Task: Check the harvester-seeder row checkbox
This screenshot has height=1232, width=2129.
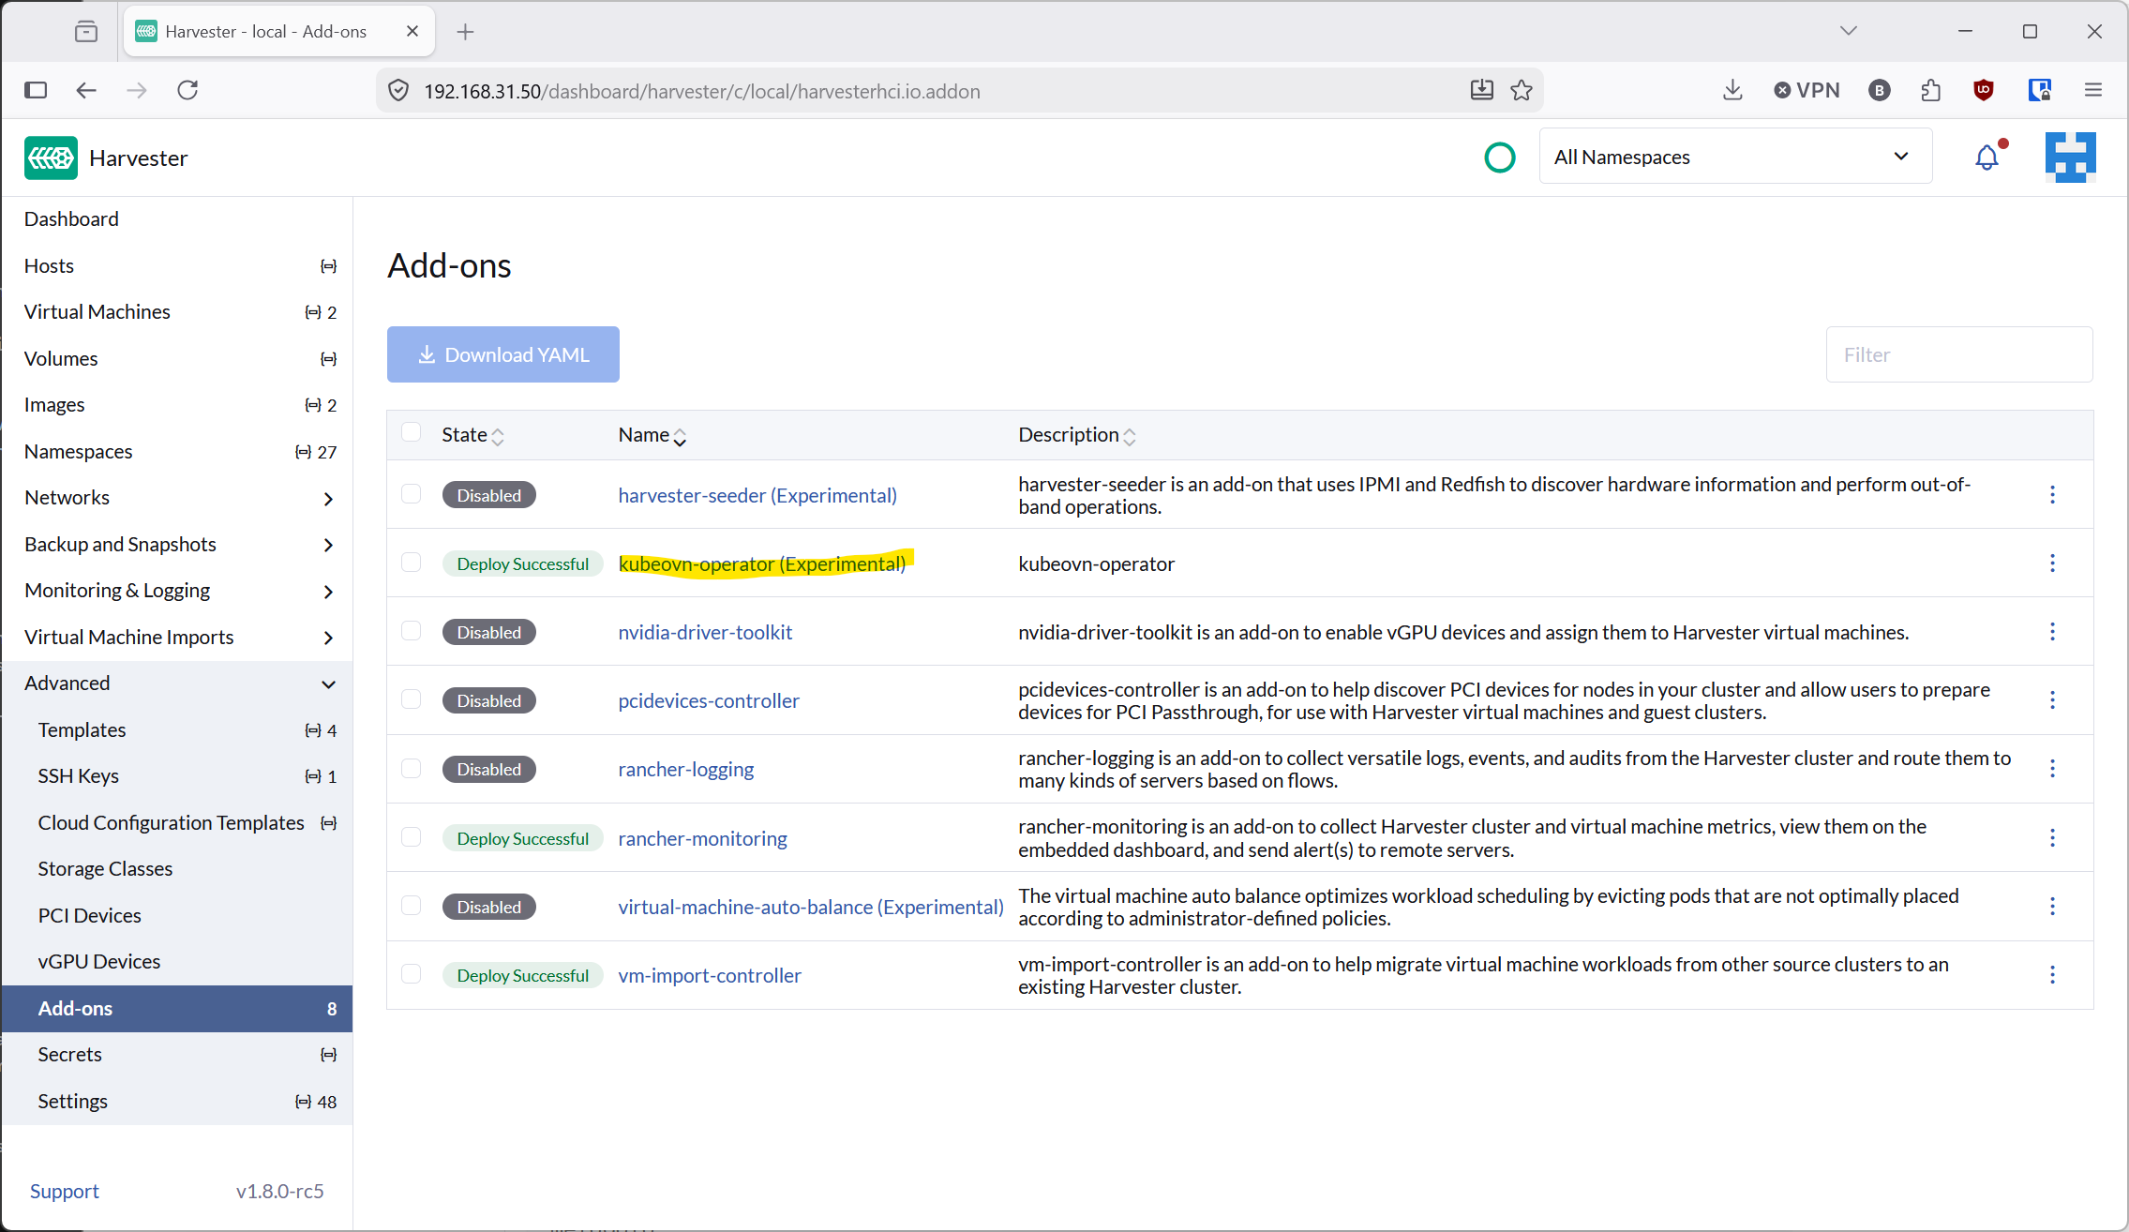Action: [411, 494]
